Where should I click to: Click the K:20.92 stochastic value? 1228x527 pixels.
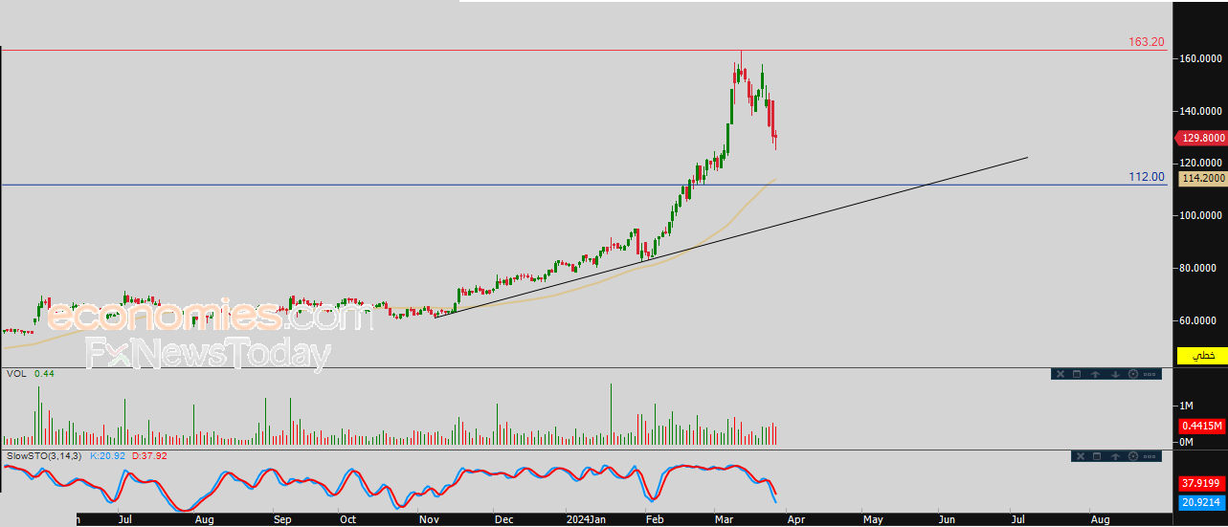(x=108, y=455)
